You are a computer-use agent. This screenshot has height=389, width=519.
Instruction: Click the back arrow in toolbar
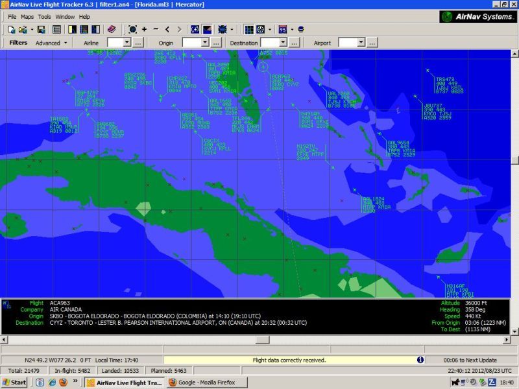167,29
